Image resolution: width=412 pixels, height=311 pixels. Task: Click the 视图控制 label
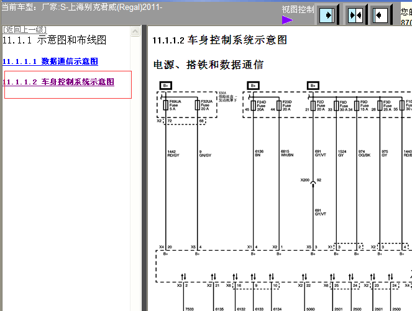(298, 9)
